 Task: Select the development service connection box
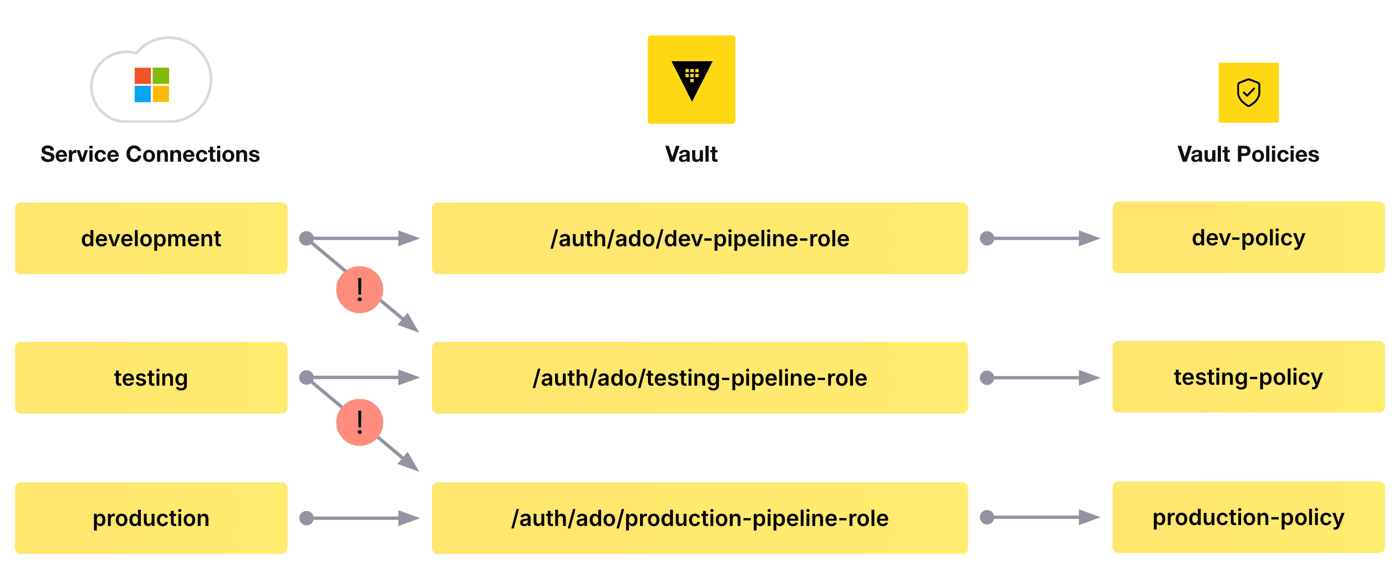tap(151, 238)
